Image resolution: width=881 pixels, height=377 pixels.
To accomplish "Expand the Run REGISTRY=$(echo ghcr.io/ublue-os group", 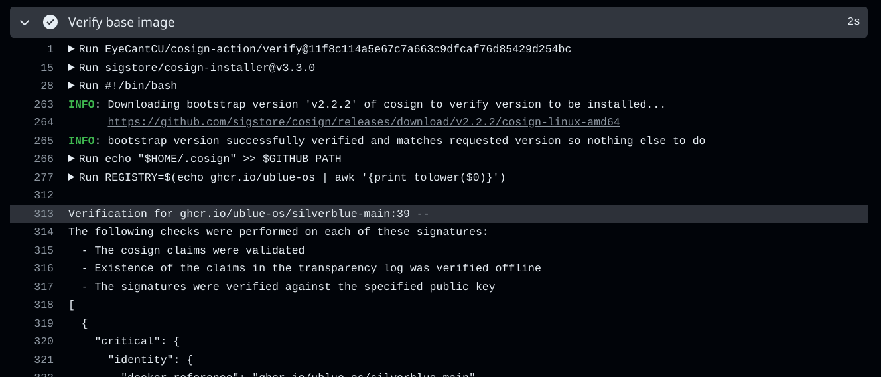I will coord(72,177).
